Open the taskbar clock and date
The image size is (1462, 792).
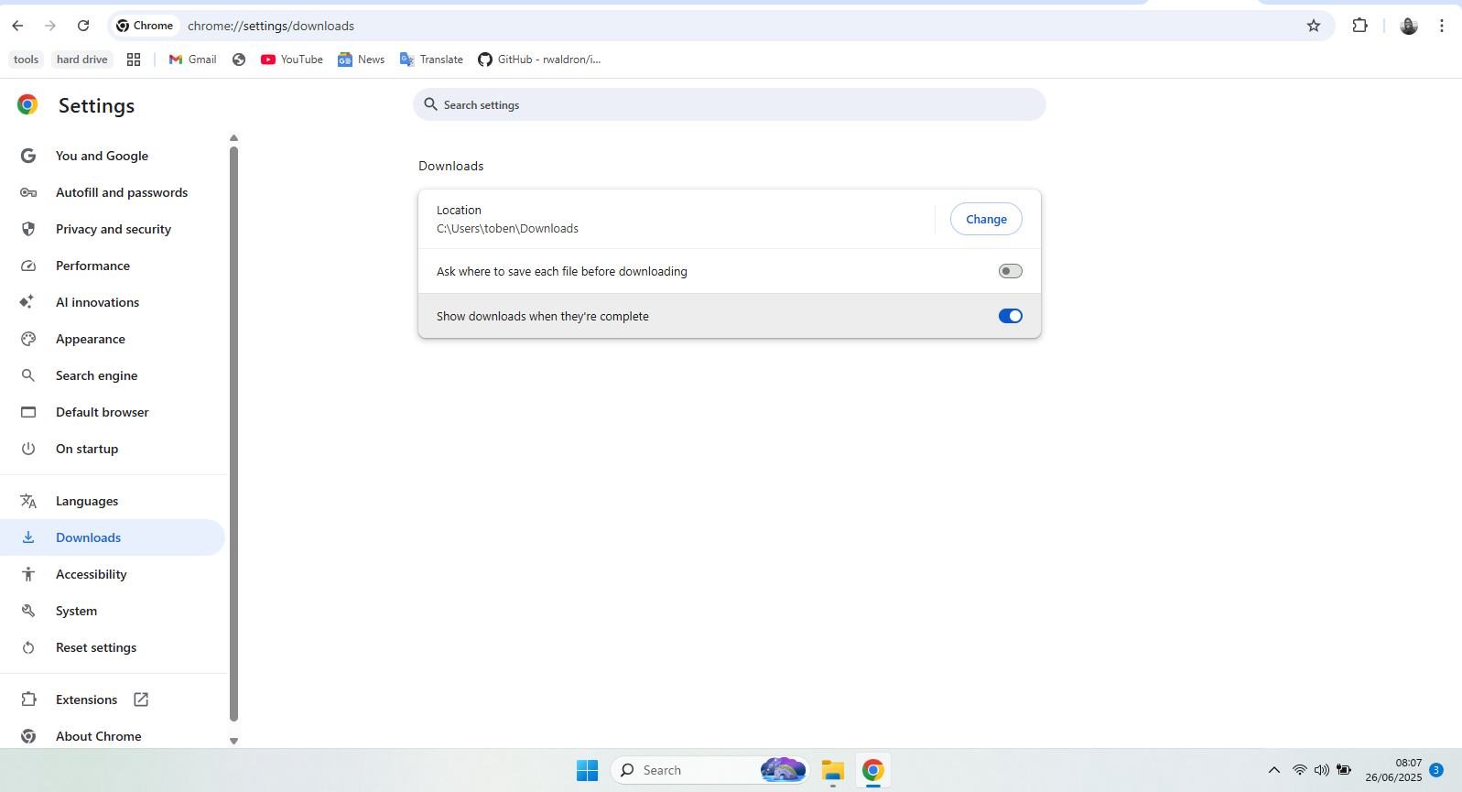coord(1393,770)
